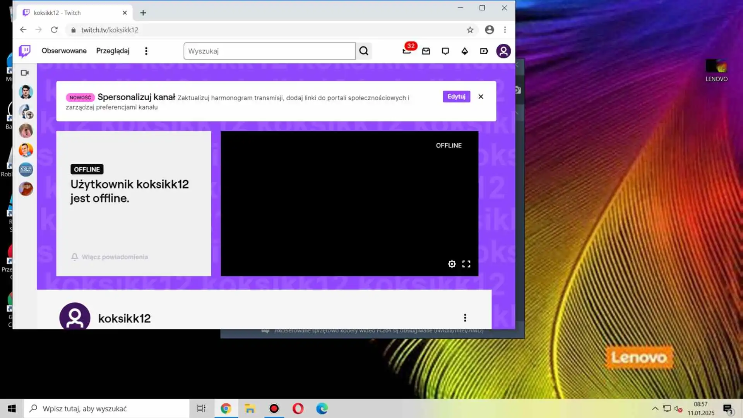Click the search magnifier button

pyautogui.click(x=364, y=51)
